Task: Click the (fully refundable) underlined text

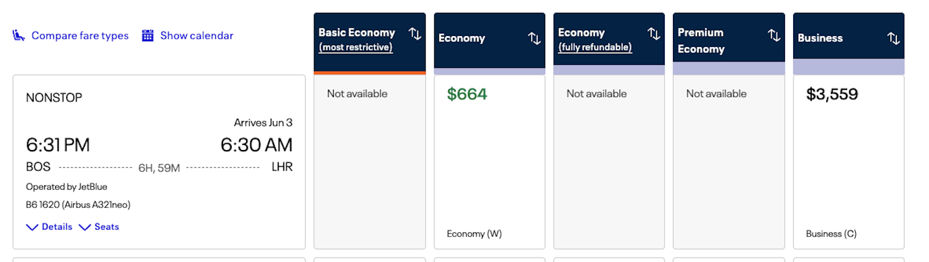Action: click(595, 48)
